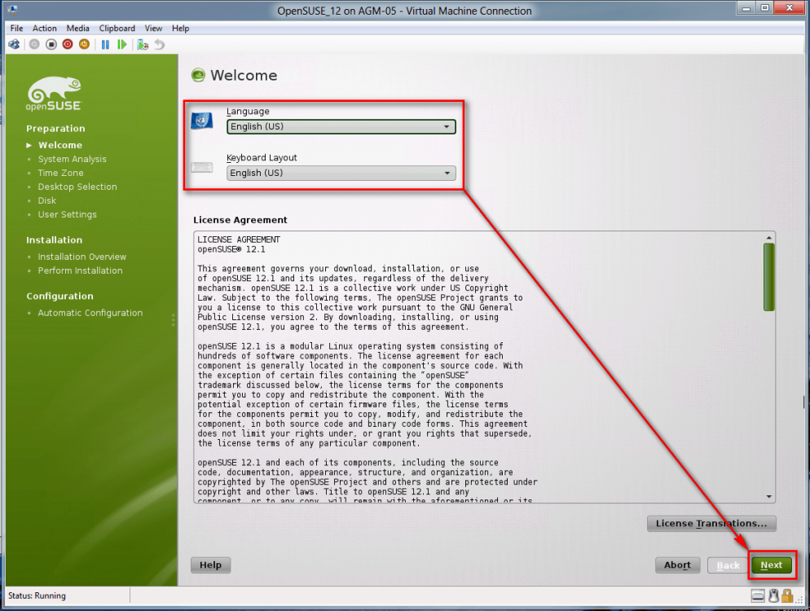Open the Clipboard menu

[x=117, y=29]
